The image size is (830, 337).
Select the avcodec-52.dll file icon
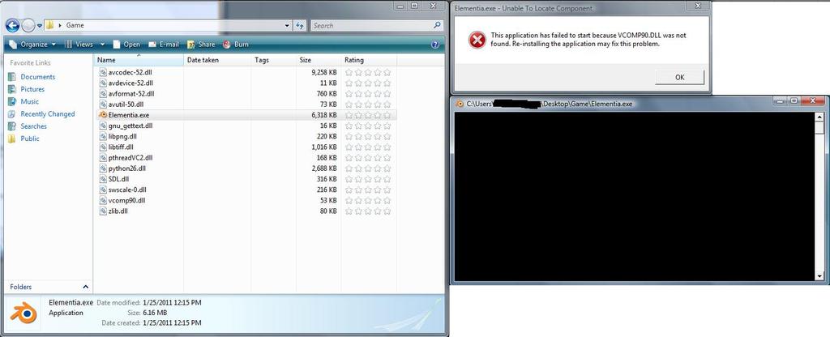[103, 72]
